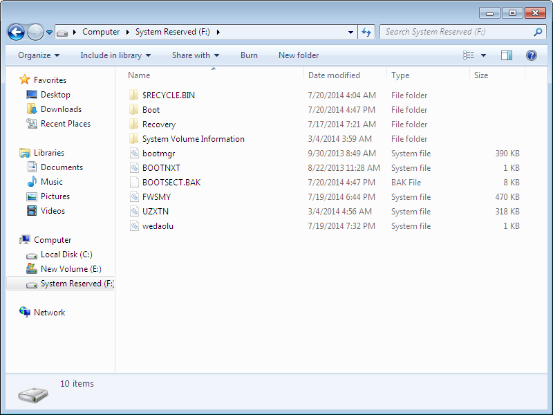Click New folder on the toolbar
The image size is (553, 415).
click(x=298, y=55)
